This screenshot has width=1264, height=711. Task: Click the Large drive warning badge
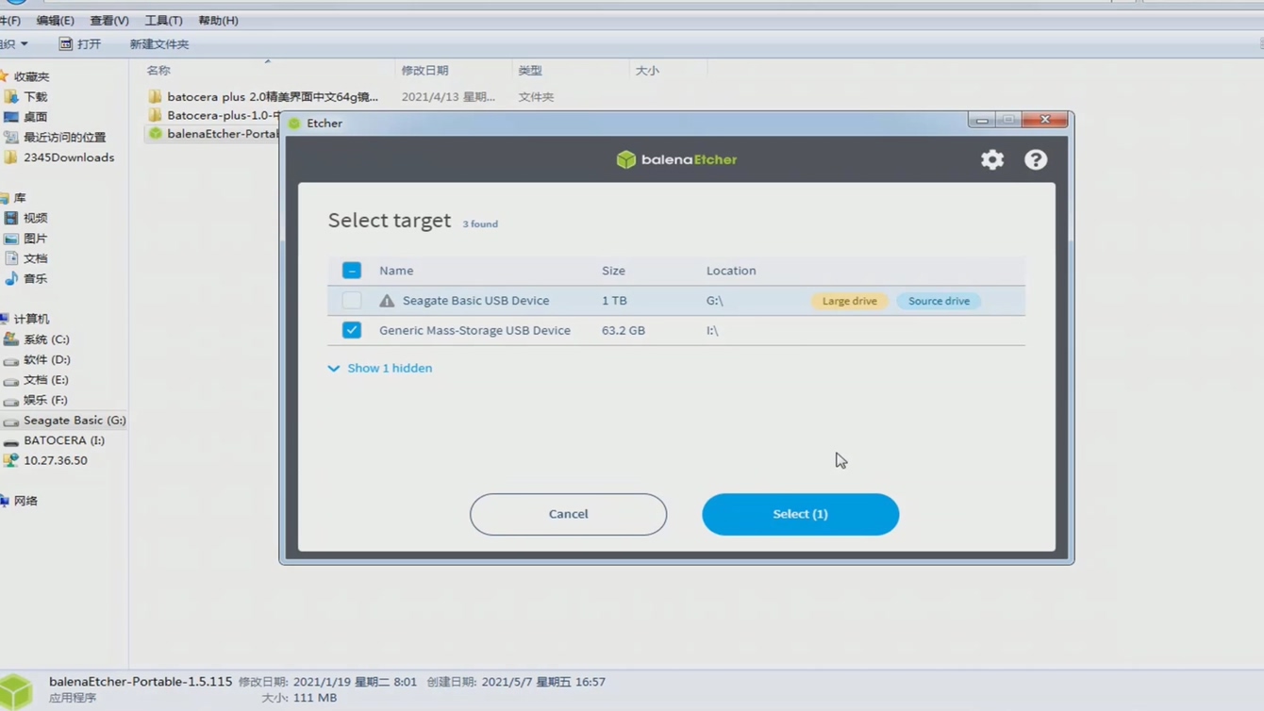pos(849,301)
